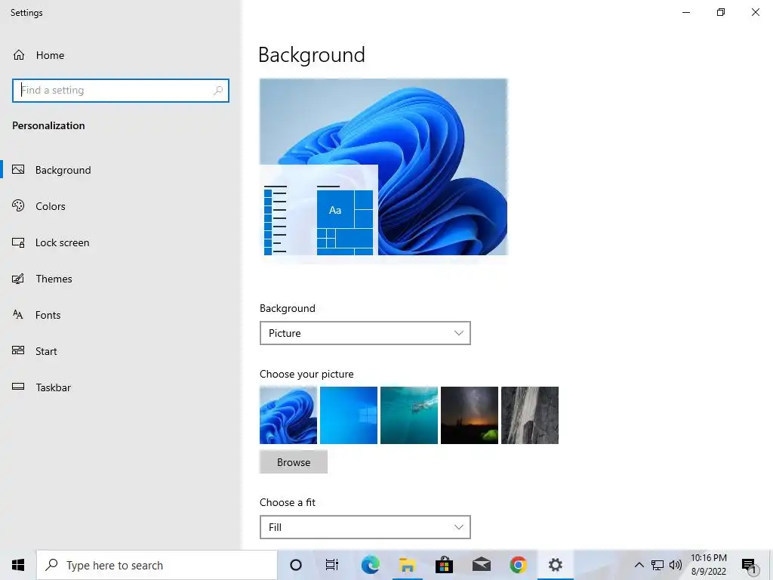Click the Lock screen icon
Viewport: 773px width, 580px height.
tap(18, 242)
